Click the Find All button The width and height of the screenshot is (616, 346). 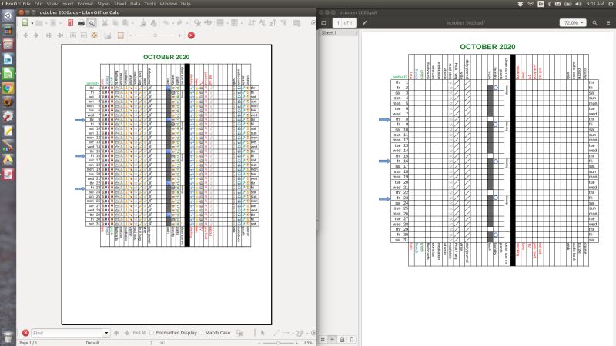coord(139,333)
